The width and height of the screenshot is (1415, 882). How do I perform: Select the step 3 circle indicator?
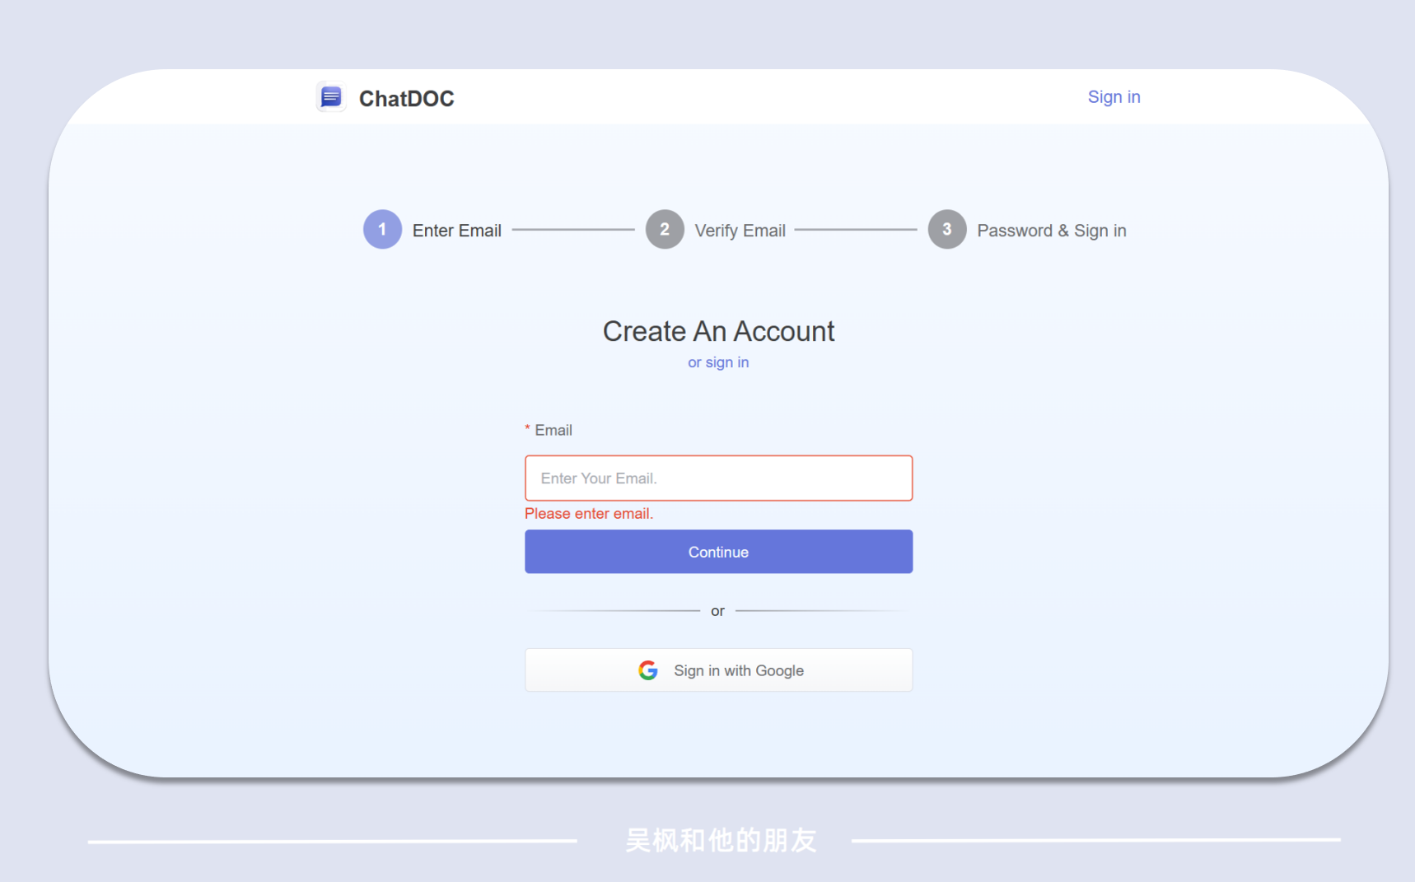pos(946,230)
